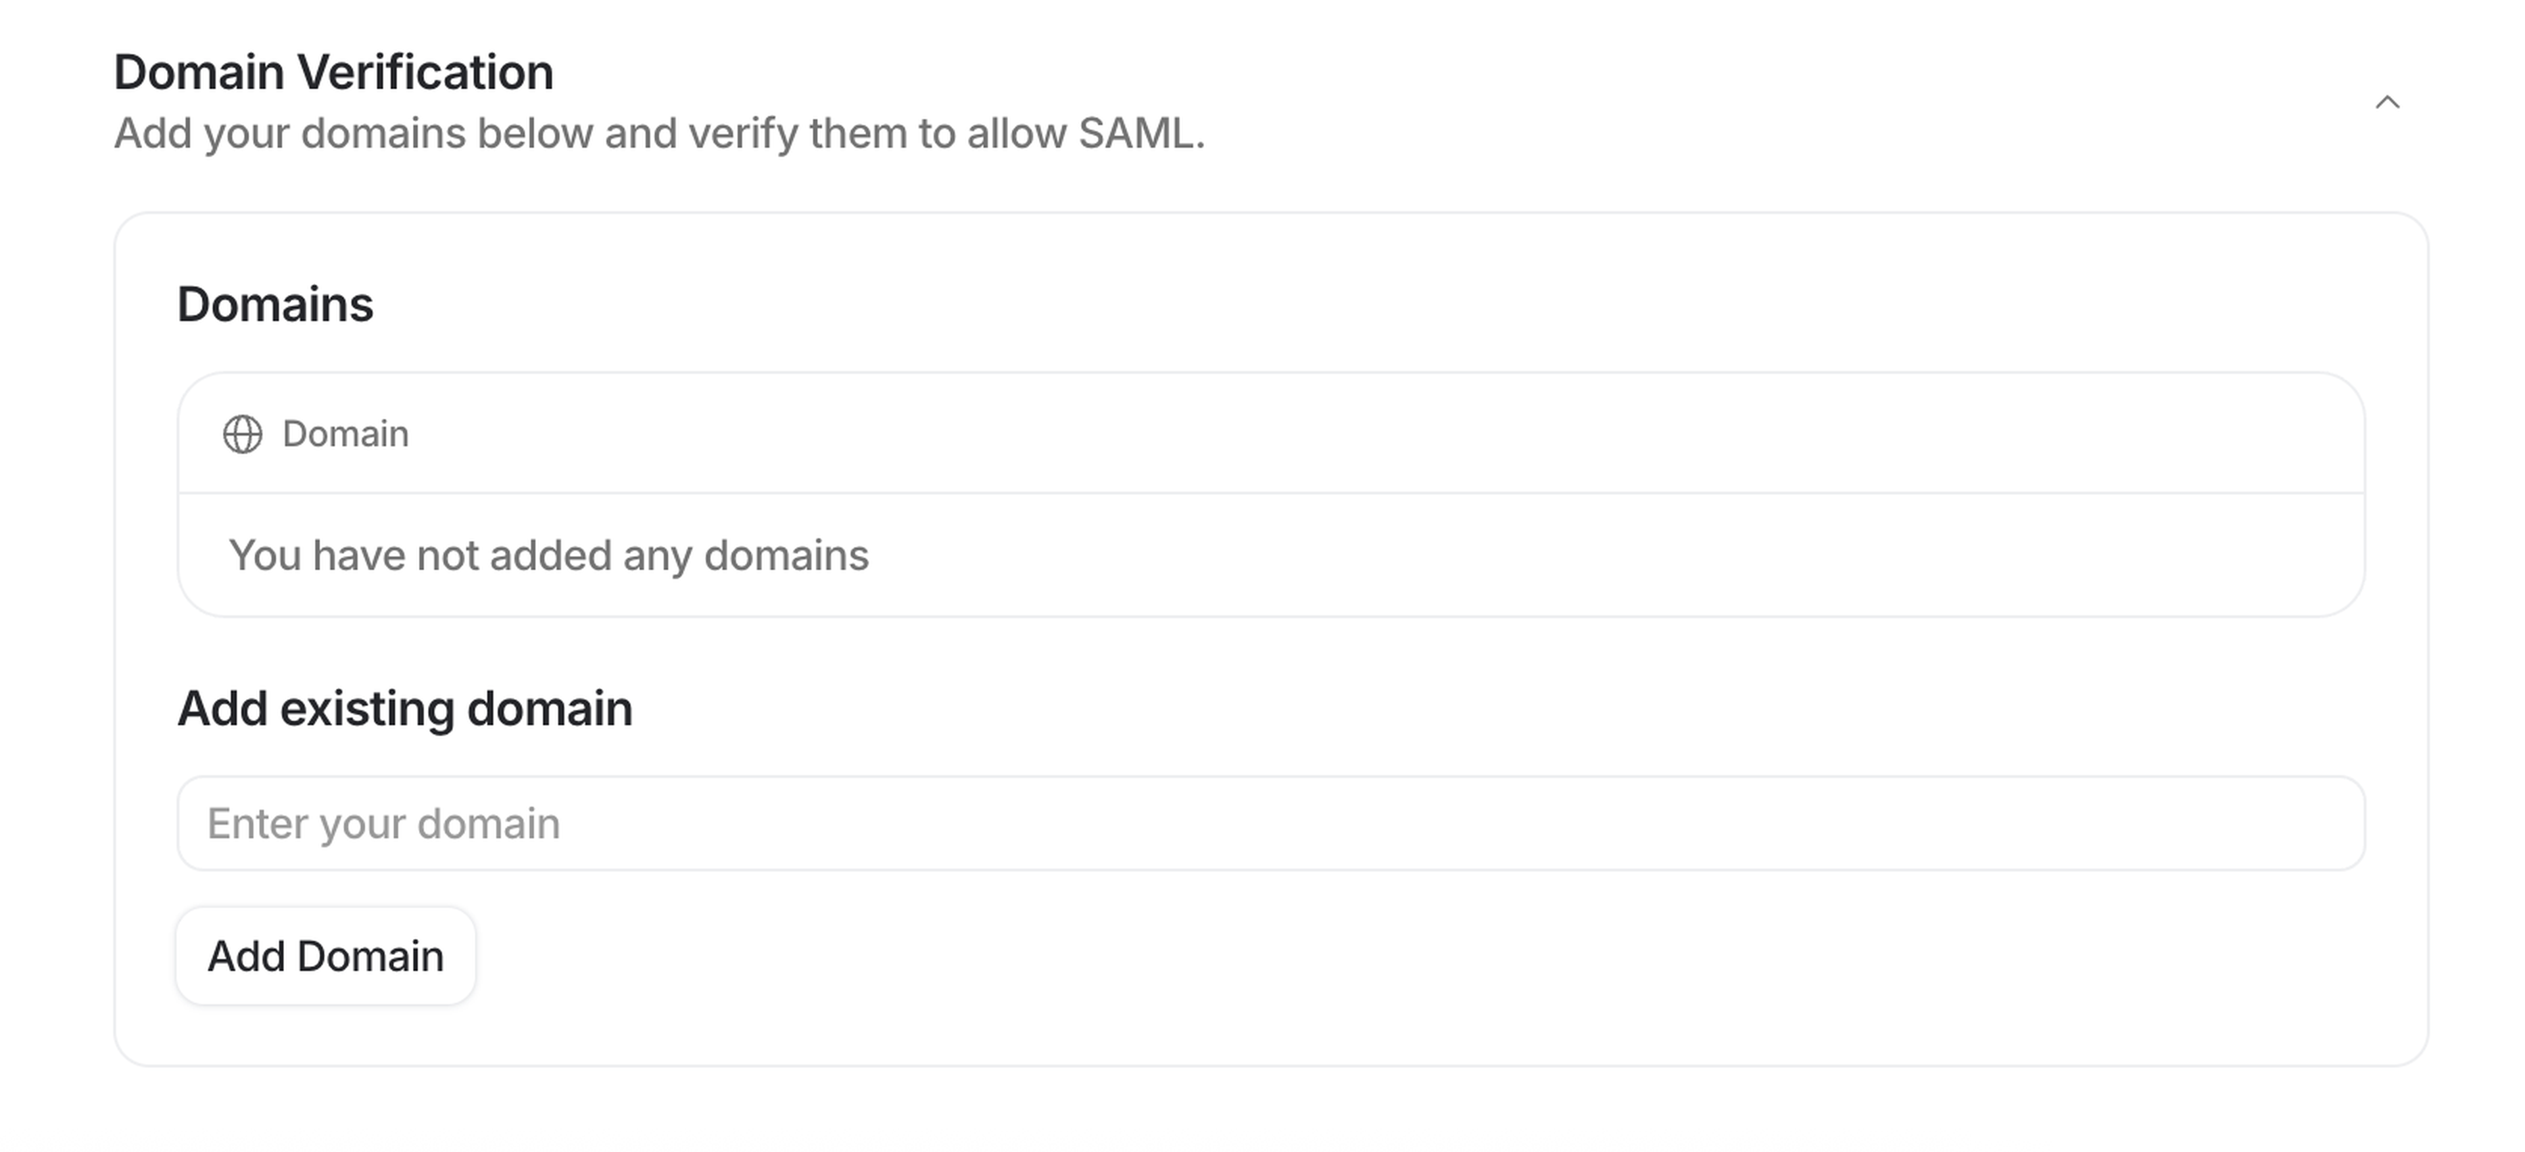Focus the domain name text box
The image size is (2525, 1152).
pyautogui.click(x=1270, y=823)
